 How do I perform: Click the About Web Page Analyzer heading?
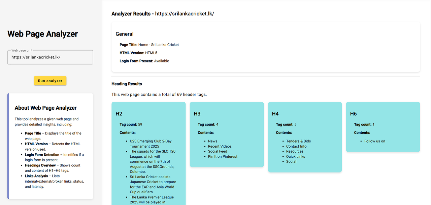(x=45, y=108)
